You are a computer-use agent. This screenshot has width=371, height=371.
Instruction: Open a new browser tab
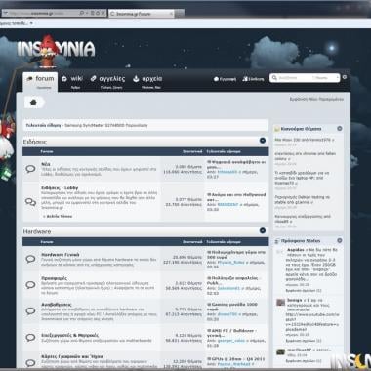pos(180,14)
